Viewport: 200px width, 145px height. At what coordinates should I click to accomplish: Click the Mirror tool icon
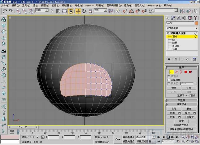pos(182,11)
